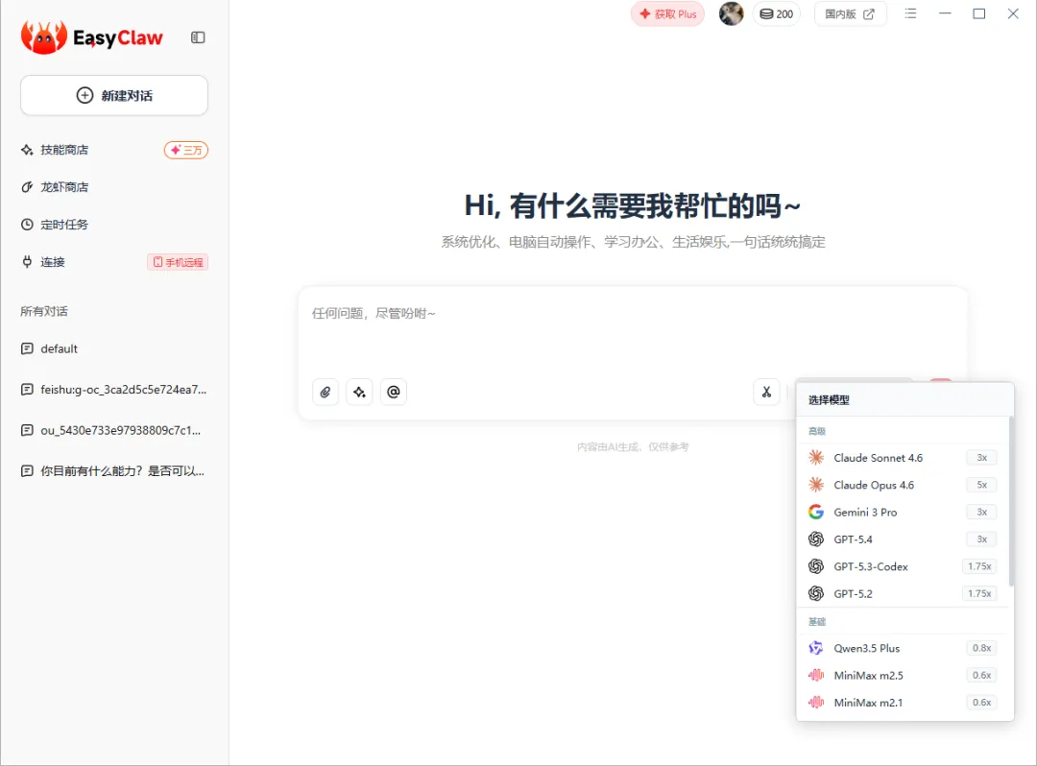This screenshot has width=1037, height=766.
Task: Select Claude Sonnet 4.6 model
Action: click(902, 457)
